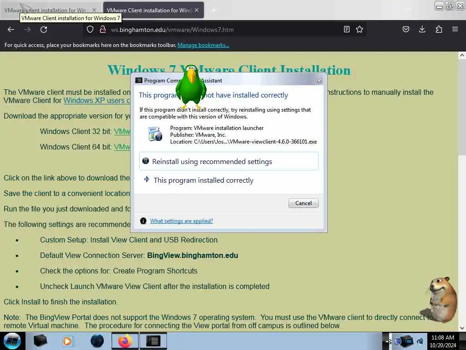Open the Firefox downloads panel
Image resolution: width=466 pixels, height=350 pixels.
coord(422,29)
